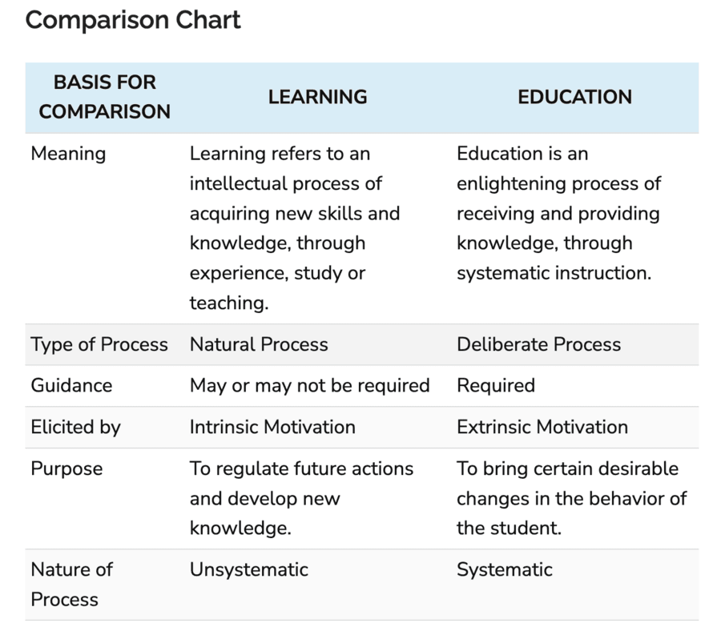The width and height of the screenshot is (721, 627).
Task: Click the Deliberate Process cell
Action: click(x=538, y=344)
